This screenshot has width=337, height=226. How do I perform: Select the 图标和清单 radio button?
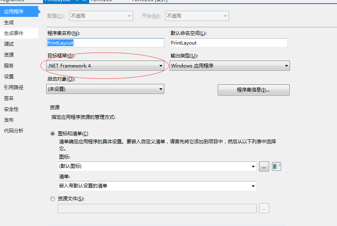click(53, 134)
